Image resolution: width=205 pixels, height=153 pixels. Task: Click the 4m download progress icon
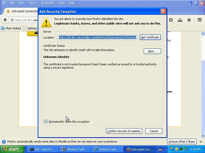click(x=180, y=20)
